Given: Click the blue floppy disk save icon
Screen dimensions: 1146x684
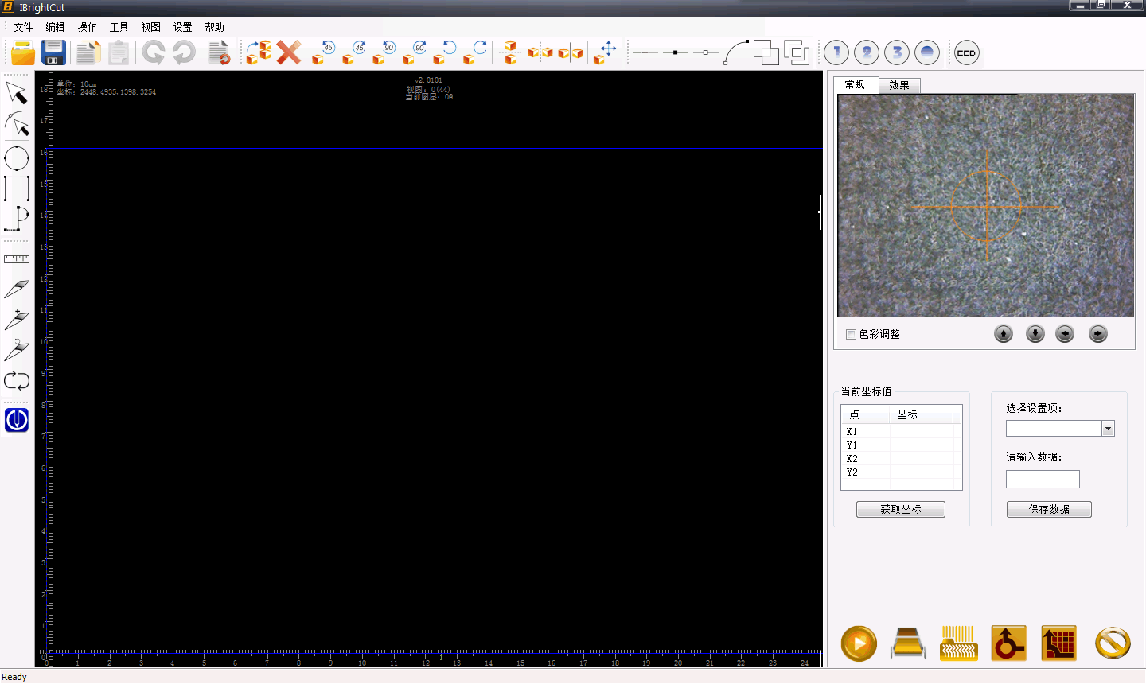Looking at the screenshot, I should [x=53, y=53].
